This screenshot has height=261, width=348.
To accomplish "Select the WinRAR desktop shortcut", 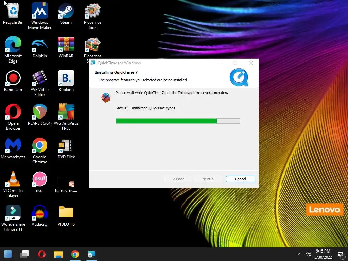I will coord(66,48).
